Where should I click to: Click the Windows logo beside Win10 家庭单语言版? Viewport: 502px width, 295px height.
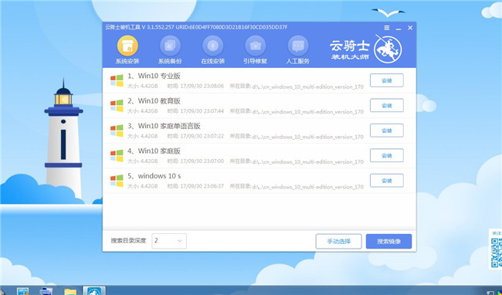tap(117, 131)
